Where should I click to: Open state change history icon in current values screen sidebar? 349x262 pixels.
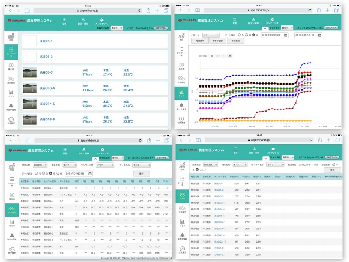(x=182, y=250)
